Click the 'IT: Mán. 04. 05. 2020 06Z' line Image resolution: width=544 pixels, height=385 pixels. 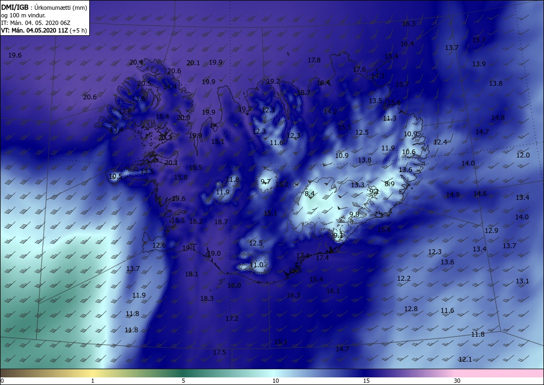35,23
